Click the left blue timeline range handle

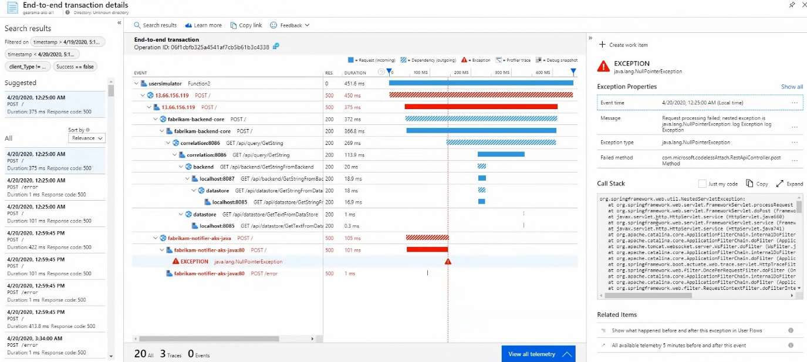click(x=389, y=72)
